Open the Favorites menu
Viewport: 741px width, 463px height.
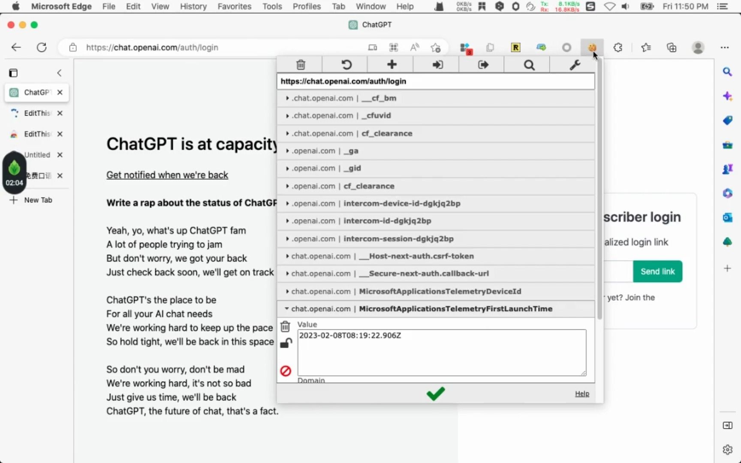click(x=234, y=6)
